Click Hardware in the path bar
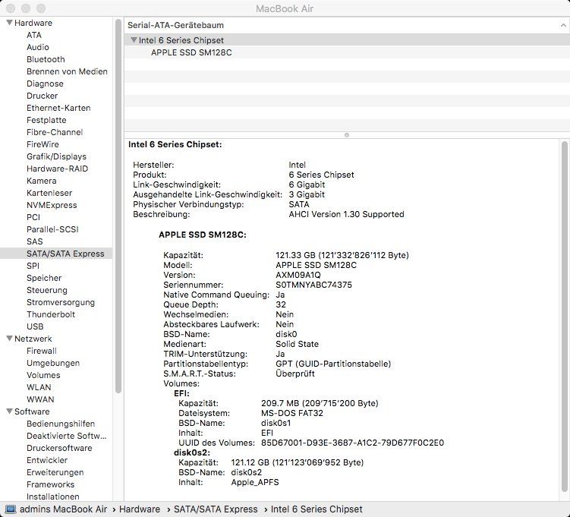 coord(140,509)
